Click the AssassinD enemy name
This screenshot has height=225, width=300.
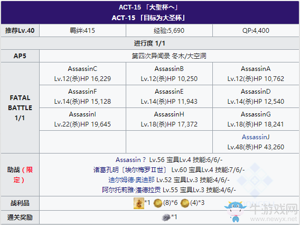[256, 92]
